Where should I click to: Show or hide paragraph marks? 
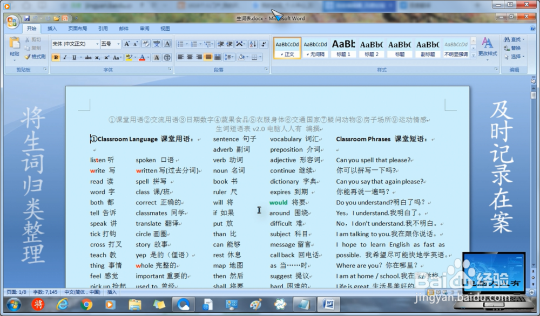pos(264,44)
